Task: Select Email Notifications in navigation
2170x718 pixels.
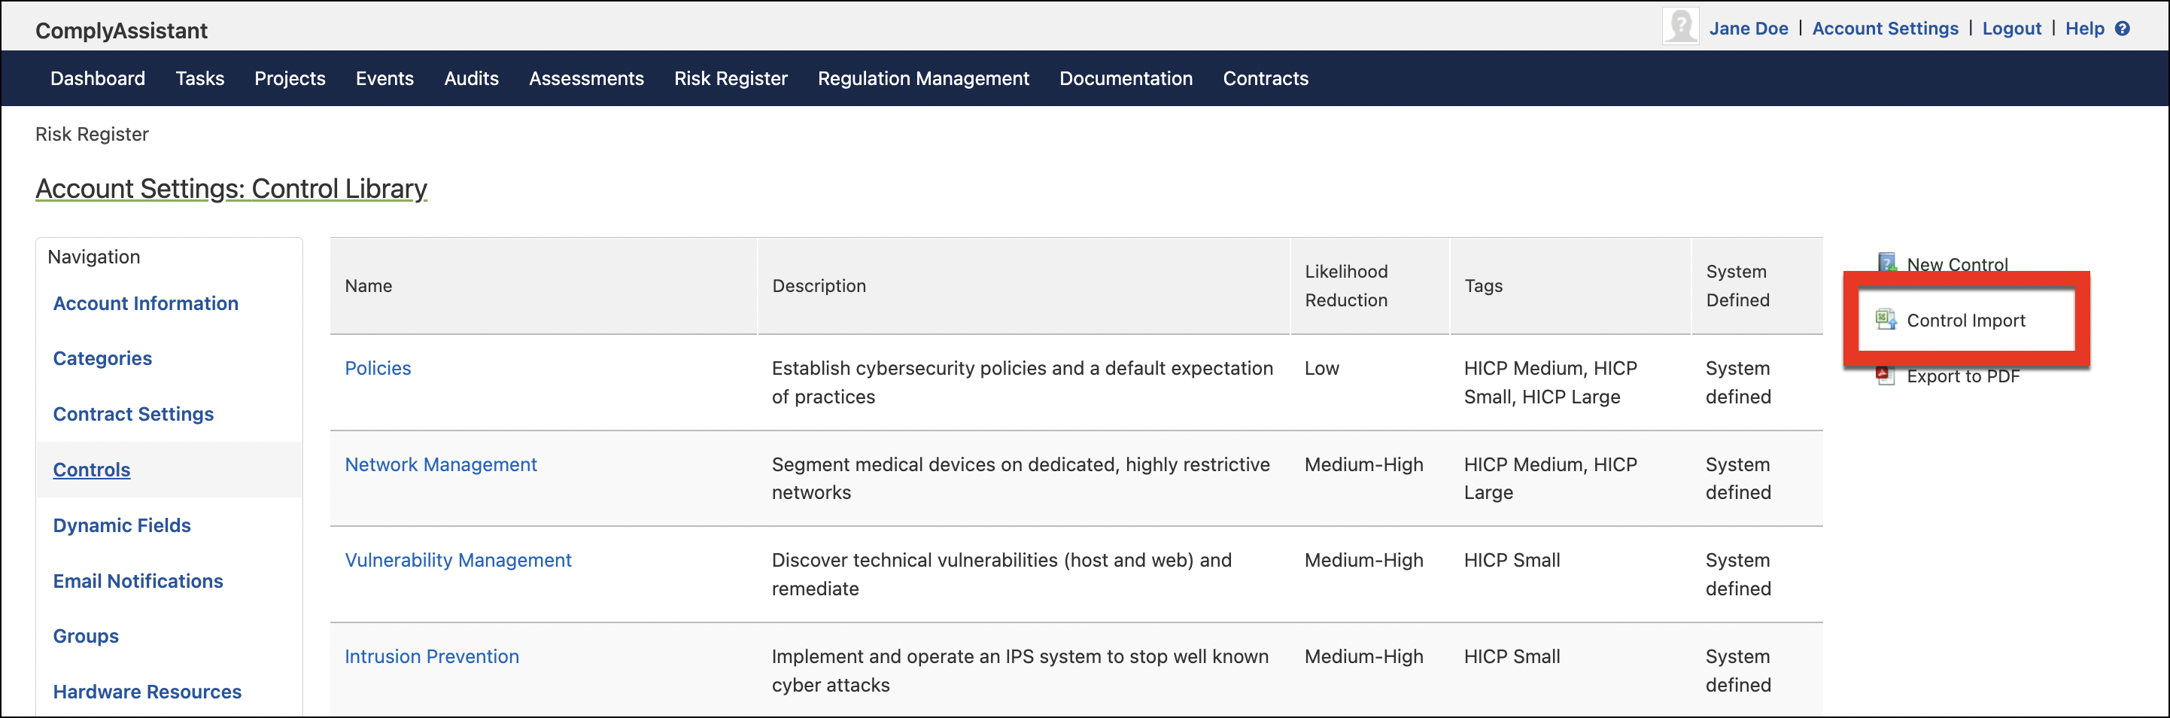Action: (138, 582)
